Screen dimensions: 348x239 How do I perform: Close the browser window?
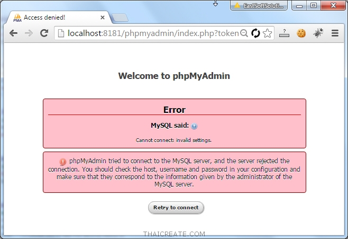point(333,5)
